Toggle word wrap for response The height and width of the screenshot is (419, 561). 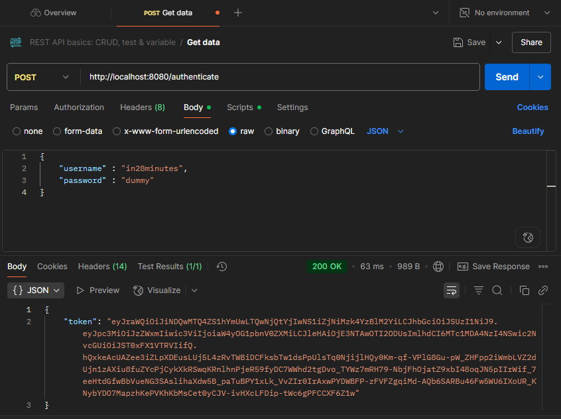click(x=452, y=290)
